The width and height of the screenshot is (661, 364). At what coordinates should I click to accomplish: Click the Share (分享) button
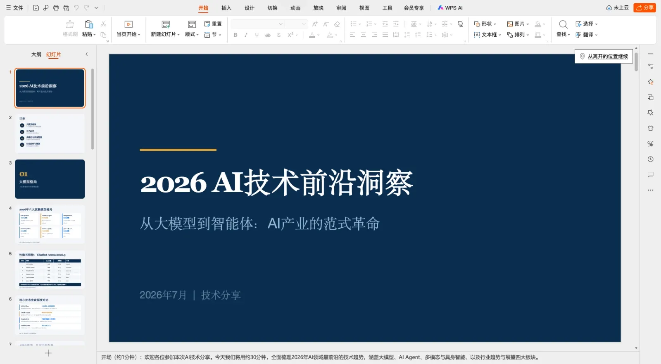645,7
